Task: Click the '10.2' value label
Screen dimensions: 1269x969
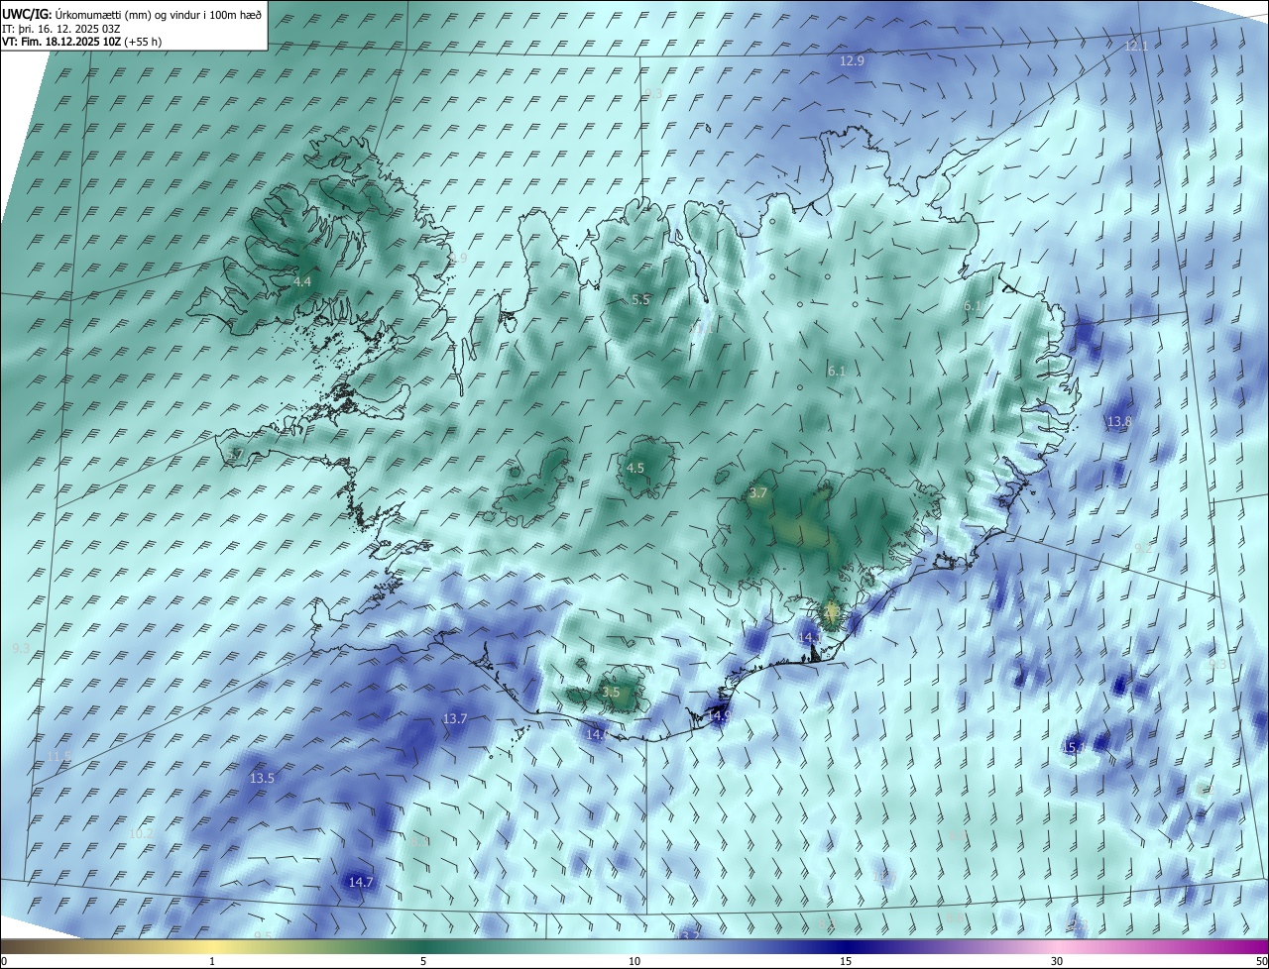Action: tap(142, 834)
